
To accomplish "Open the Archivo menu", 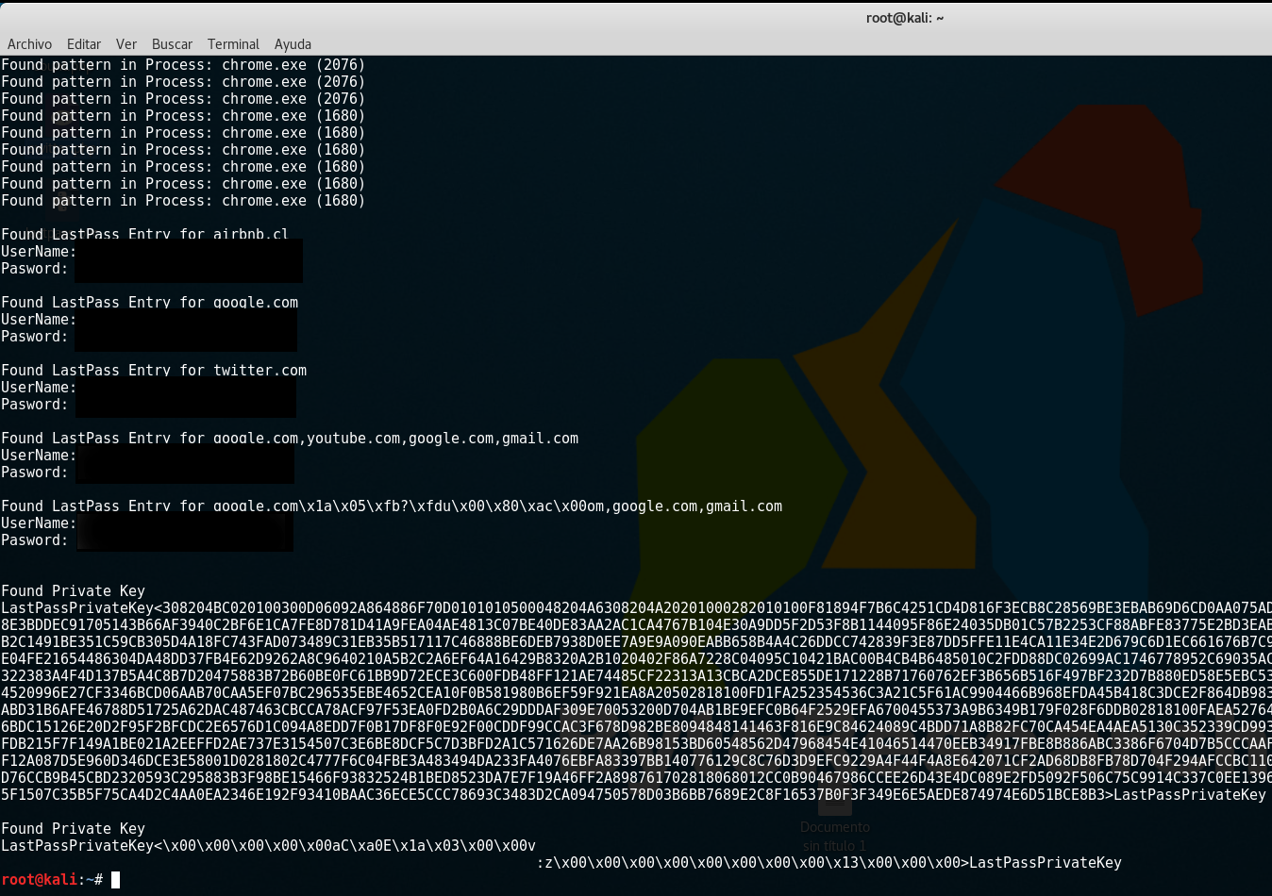I will click(x=29, y=44).
